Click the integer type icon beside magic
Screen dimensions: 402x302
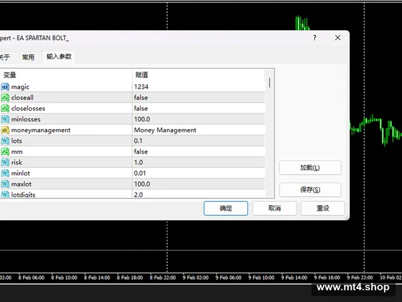[5, 87]
